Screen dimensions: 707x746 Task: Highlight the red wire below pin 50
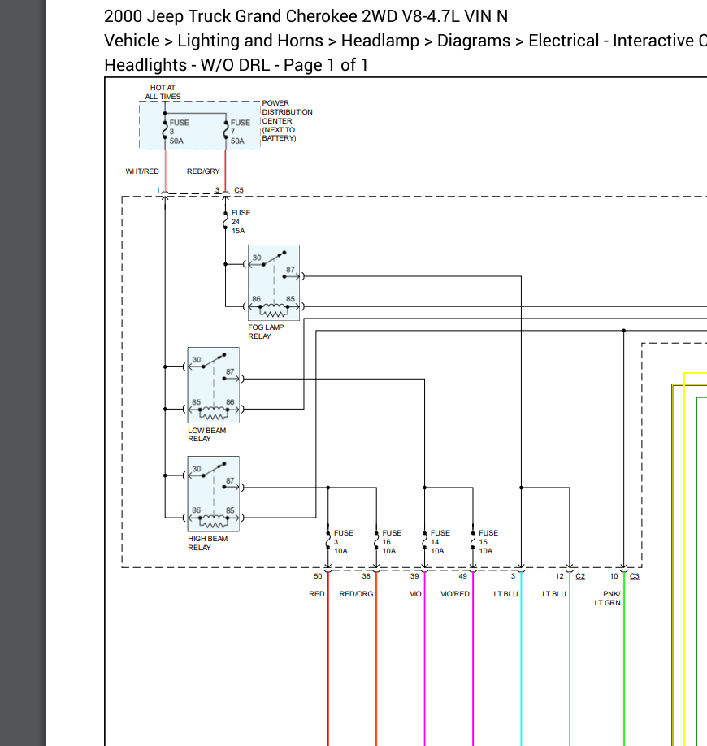[328, 659]
